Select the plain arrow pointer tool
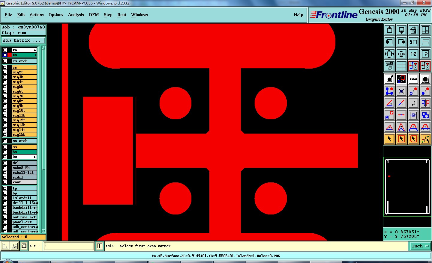This screenshot has height=263, width=432. click(389, 139)
